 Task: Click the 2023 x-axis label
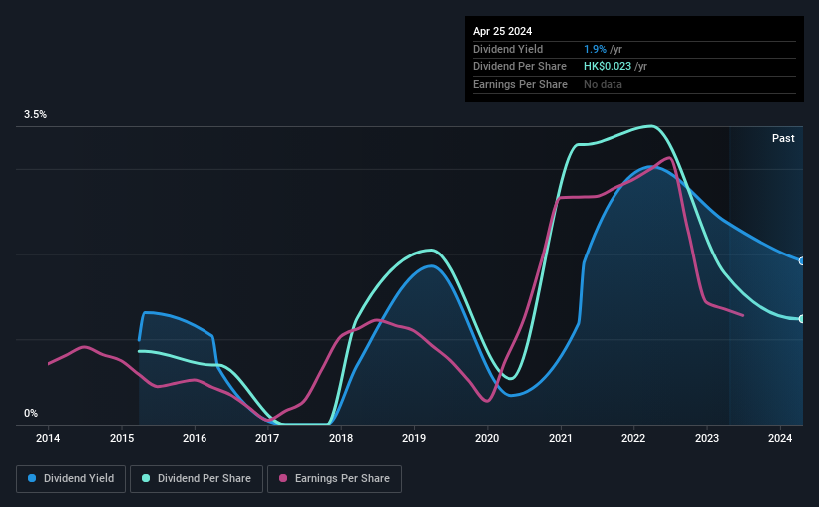click(x=707, y=438)
